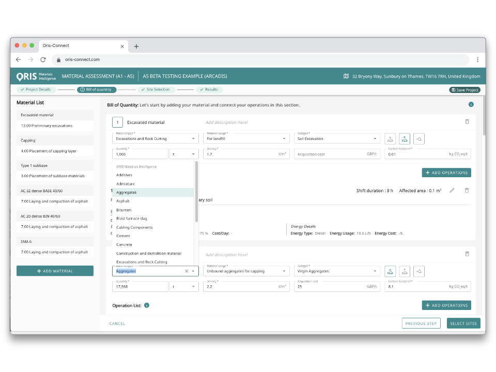Open the Excavations and Rock Cutting material type dropdown

[x=155, y=138]
